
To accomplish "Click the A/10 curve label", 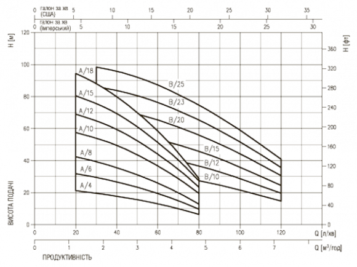I will (x=86, y=129).
